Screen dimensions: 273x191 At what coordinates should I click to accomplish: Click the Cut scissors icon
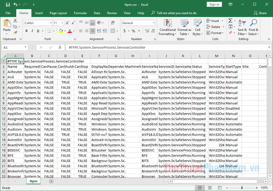[15, 21]
